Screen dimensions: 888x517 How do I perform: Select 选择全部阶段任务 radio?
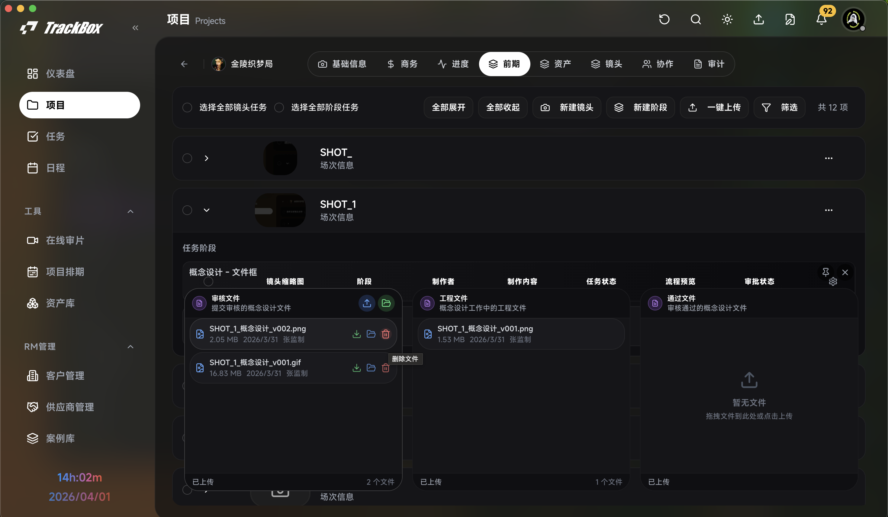pyautogui.click(x=279, y=108)
